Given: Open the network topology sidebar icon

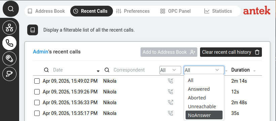Looking at the screenshot, I should [9, 28].
